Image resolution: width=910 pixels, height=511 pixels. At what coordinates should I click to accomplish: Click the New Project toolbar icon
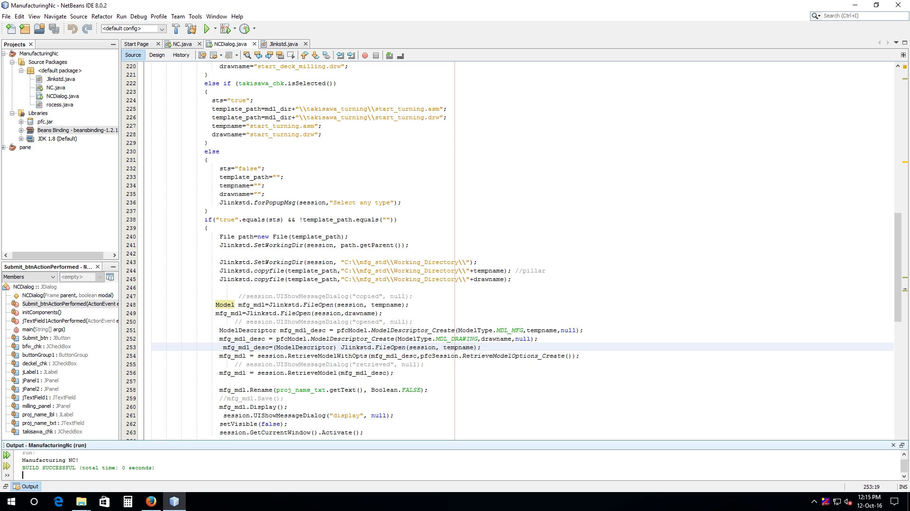click(25, 29)
